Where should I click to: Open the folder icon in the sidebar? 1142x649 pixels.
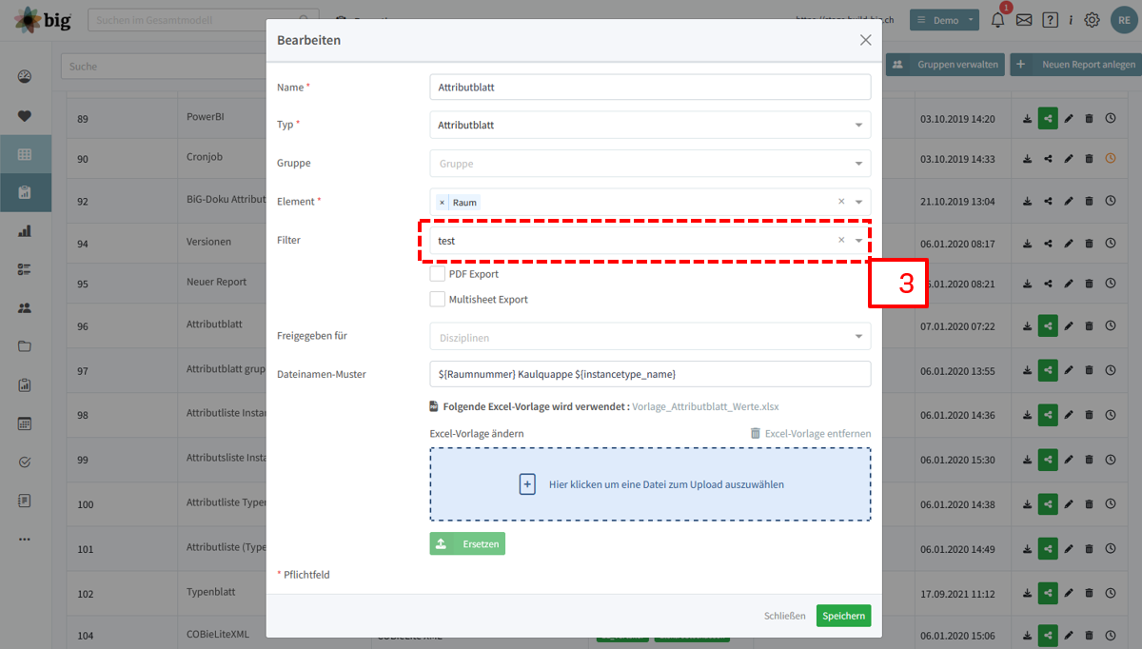click(25, 346)
